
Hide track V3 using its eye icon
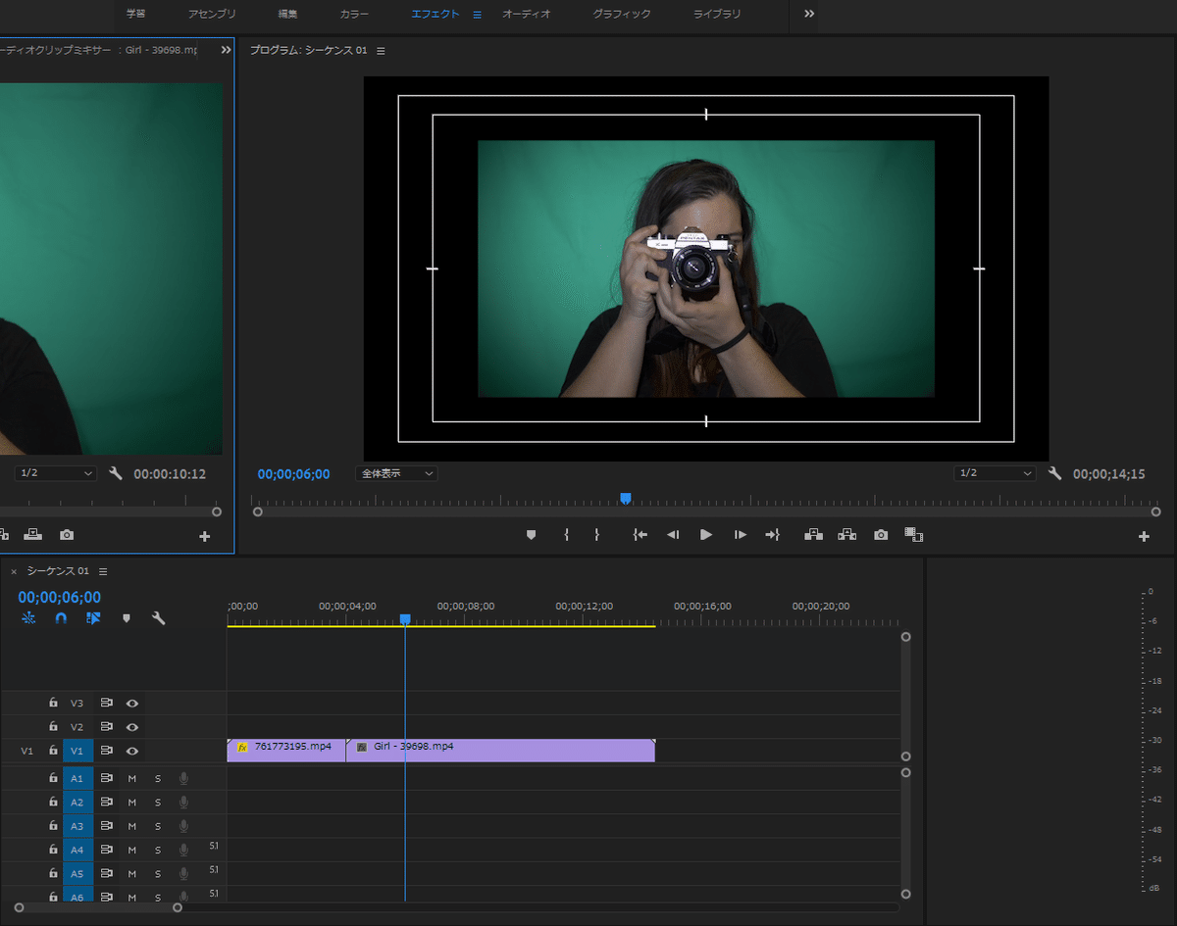[x=131, y=704]
